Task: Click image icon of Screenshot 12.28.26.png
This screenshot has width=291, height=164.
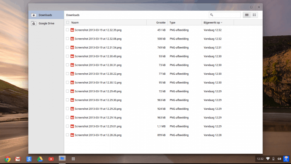Action: [72, 135]
